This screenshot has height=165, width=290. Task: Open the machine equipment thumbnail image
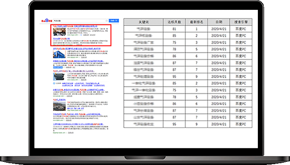[x=59, y=77]
